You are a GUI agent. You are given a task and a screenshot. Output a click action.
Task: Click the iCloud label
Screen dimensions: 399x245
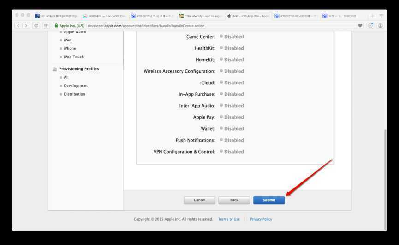[208, 83]
